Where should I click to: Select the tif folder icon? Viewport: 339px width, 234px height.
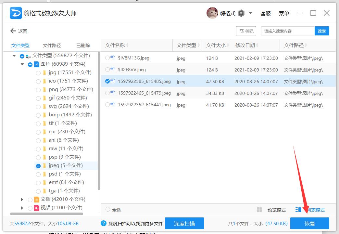click(44, 123)
